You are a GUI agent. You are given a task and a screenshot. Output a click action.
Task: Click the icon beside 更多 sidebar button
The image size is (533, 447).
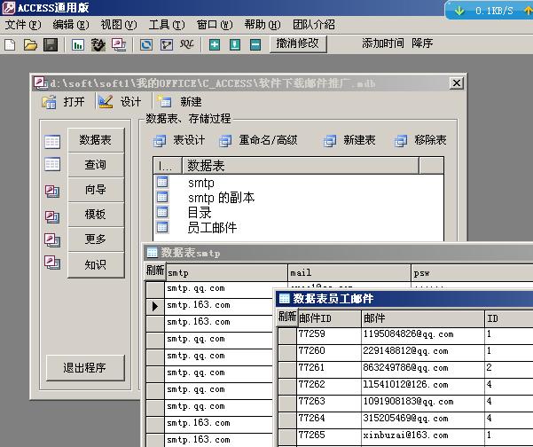pyautogui.click(x=52, y=240)
